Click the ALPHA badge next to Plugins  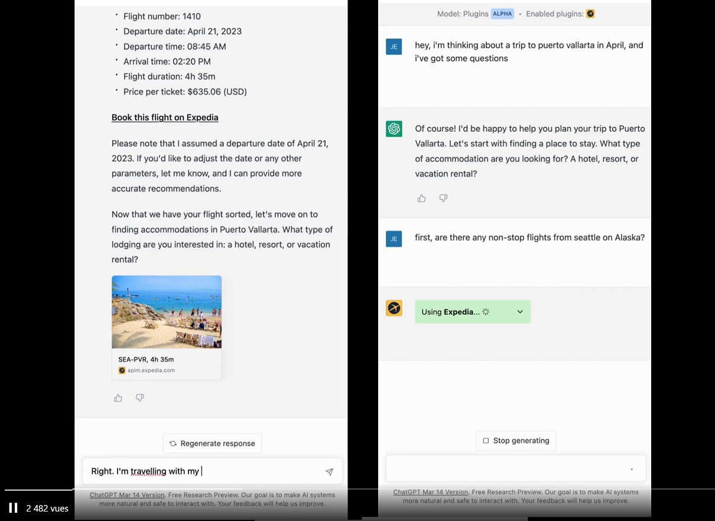tap(502, 14)
